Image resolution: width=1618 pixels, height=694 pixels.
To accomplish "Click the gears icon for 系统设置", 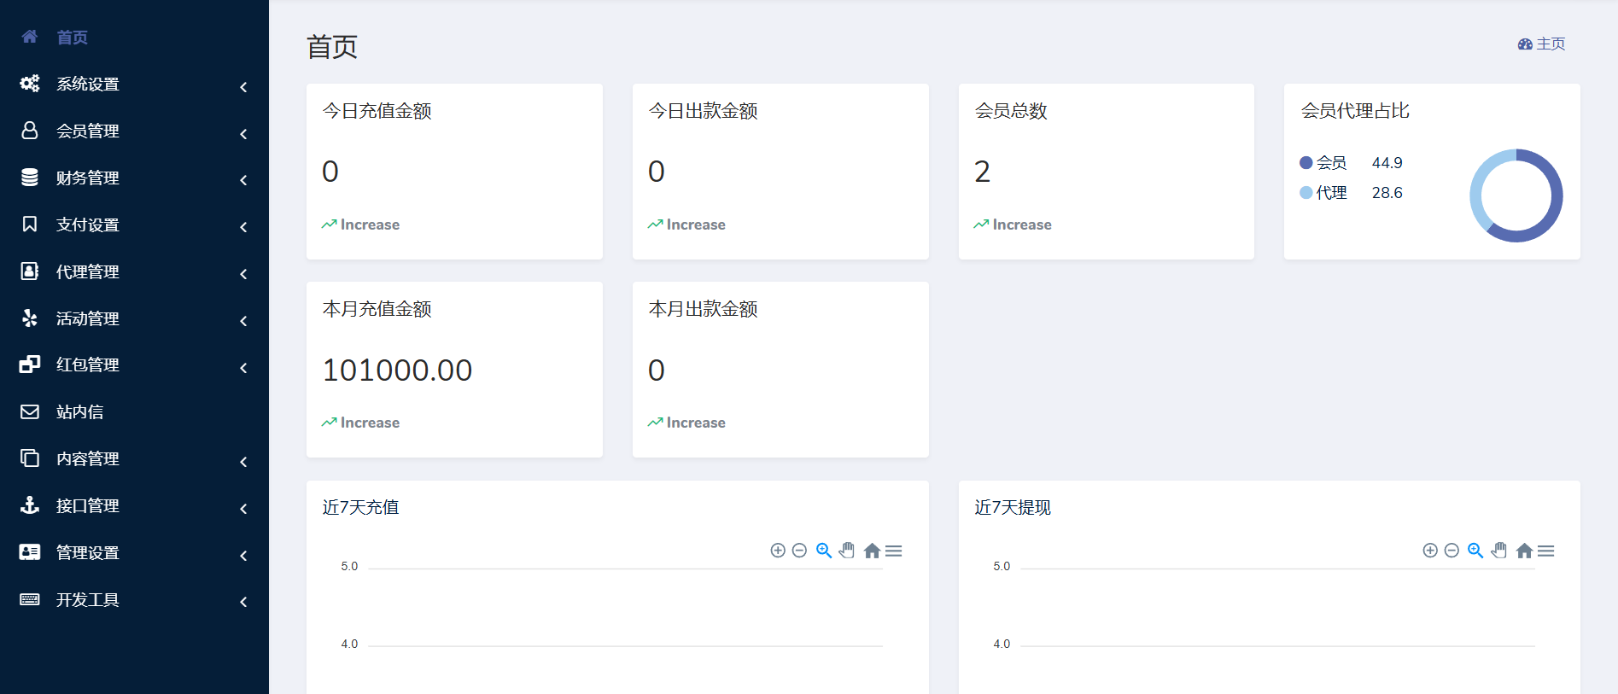I will pyautogui.click(x=30, y=84).
